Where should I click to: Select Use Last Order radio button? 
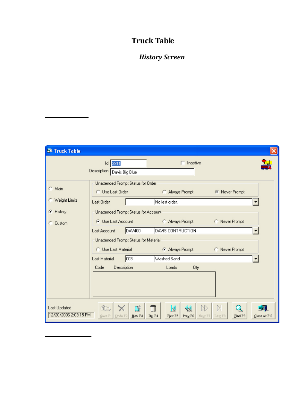pyautogui.click(x=98, y=192)
